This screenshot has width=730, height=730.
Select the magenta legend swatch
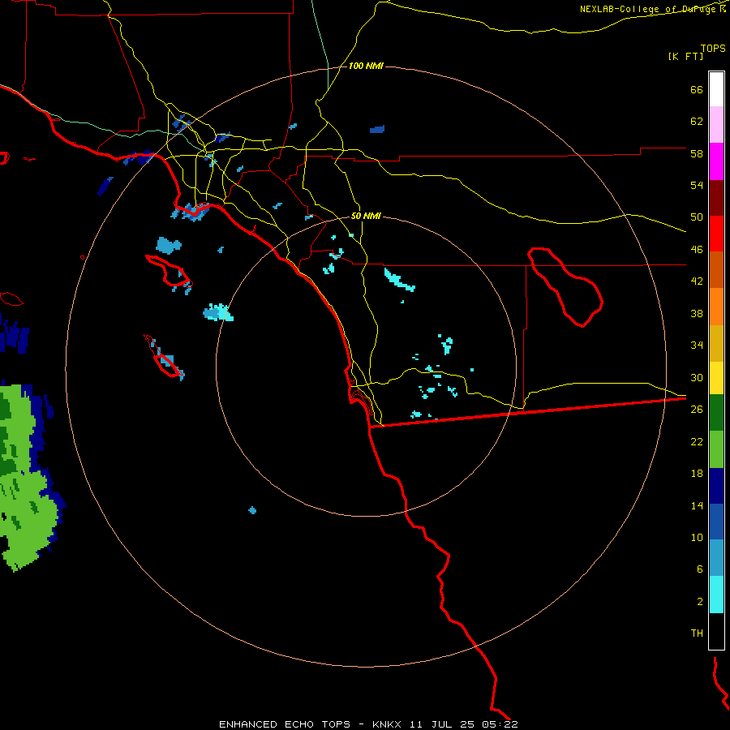pyautogui.click(x=716, y=161)
